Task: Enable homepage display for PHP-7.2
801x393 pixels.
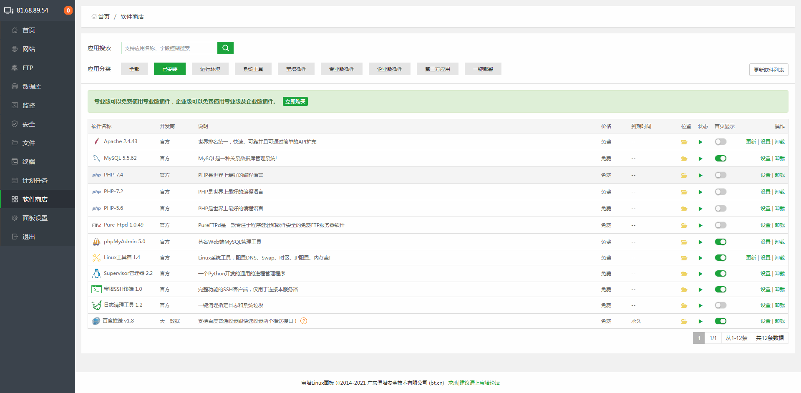Action: (720, 192)
